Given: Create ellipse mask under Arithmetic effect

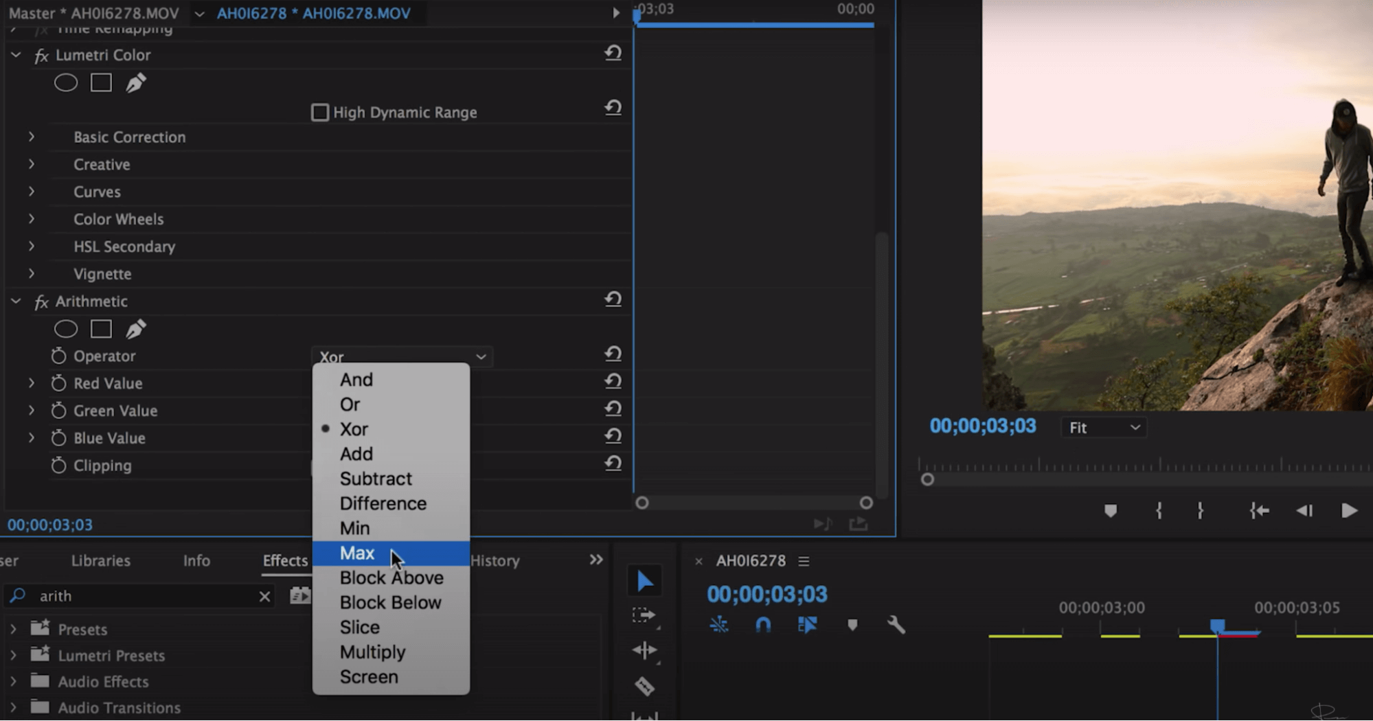Looking at the screenshot, I should click(x=66, y=329).
